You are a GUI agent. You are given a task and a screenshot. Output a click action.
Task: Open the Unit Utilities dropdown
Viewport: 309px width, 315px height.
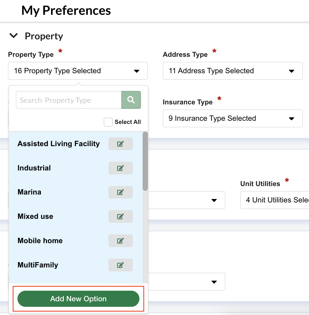[275, 200]
